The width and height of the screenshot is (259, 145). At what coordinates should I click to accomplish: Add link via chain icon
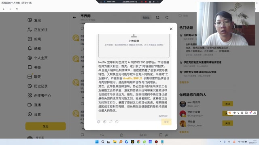(111, 122)
